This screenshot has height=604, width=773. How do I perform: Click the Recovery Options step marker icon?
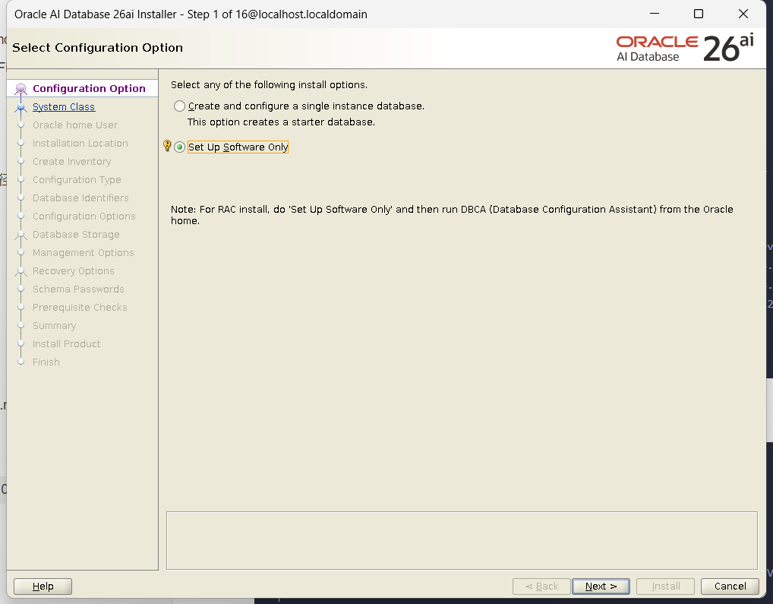pos(21,272)
